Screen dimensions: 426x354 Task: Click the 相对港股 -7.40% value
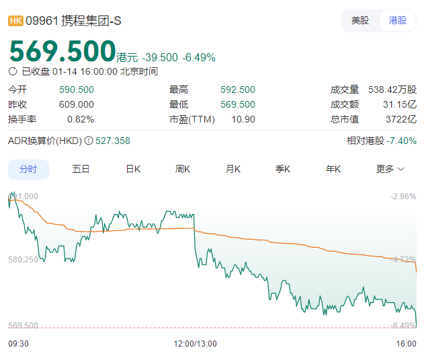(382, 141)
